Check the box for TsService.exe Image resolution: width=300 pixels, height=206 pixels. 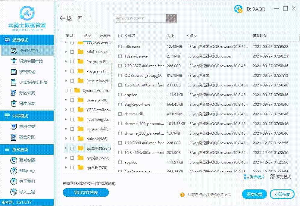(120, 56)
